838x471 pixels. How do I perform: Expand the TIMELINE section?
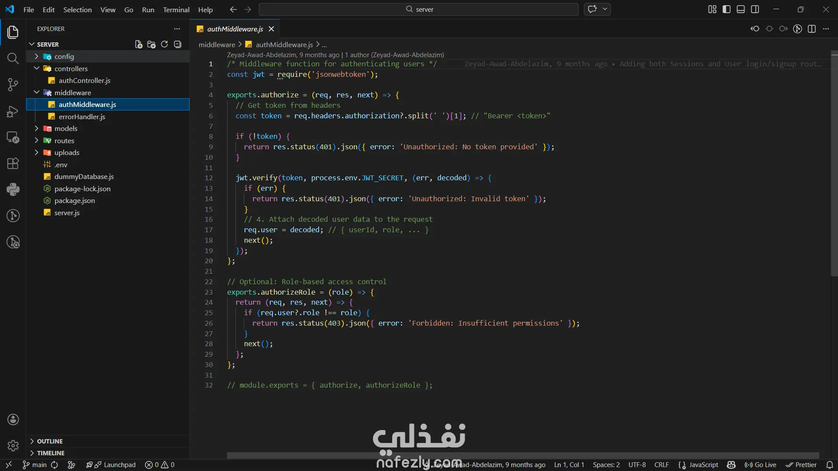coord(108,453)
